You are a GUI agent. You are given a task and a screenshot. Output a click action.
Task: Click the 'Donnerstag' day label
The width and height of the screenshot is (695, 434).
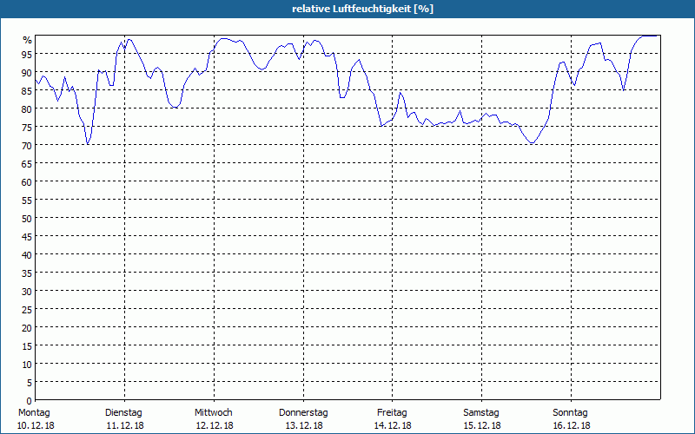[x=303, y=413]
